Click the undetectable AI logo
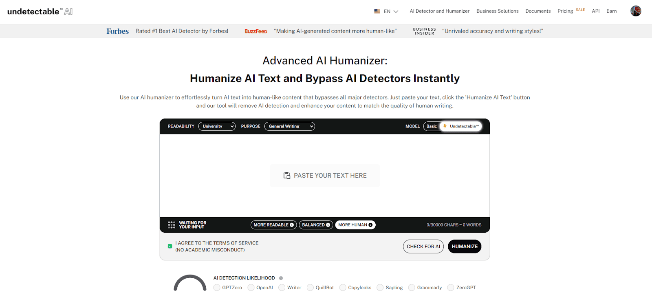Viewport: 652px width, 306px height. pos(40,11)
